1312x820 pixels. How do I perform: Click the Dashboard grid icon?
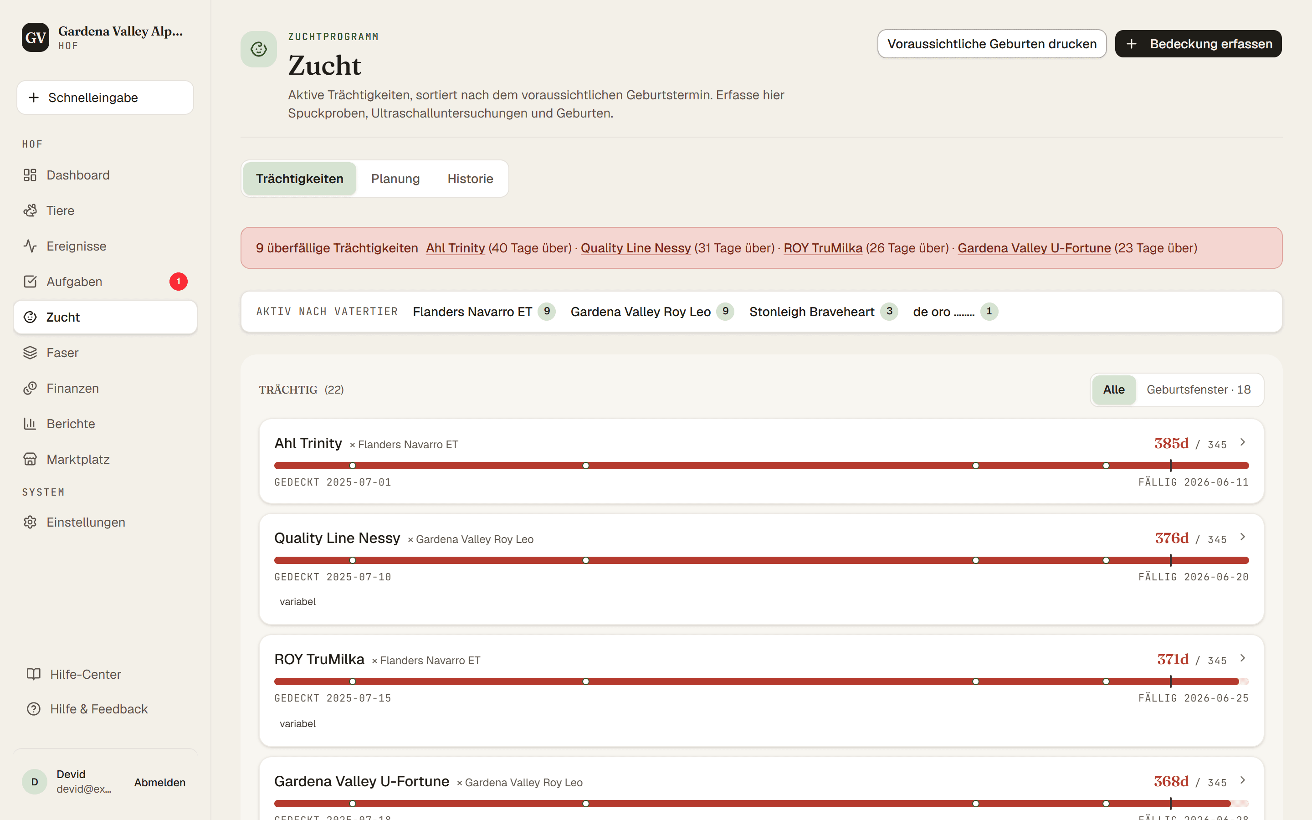click(x=30, y=175)
